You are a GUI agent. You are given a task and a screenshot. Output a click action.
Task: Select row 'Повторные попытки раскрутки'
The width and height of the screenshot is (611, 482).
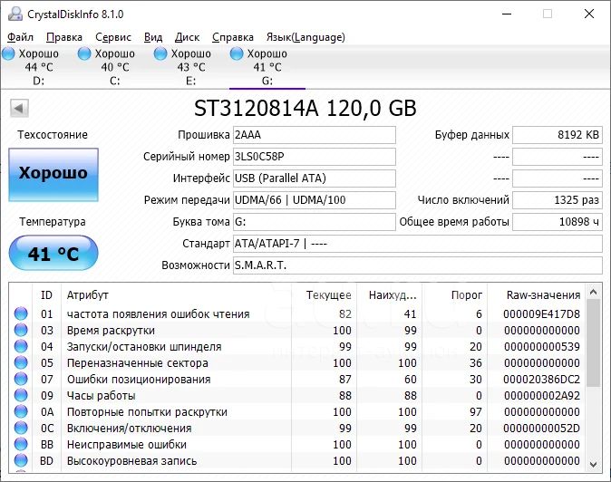pyautogui.click(x=297, y=412)
